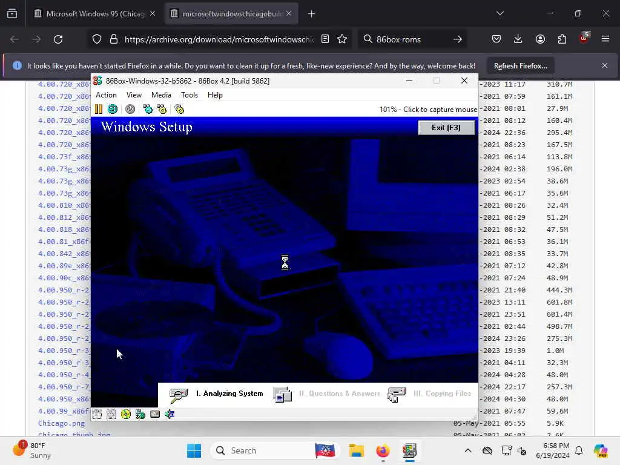The width and height of the screenshot is (620, 465).
Task: Open the Windows Start menu
Action: coord(194,450)
